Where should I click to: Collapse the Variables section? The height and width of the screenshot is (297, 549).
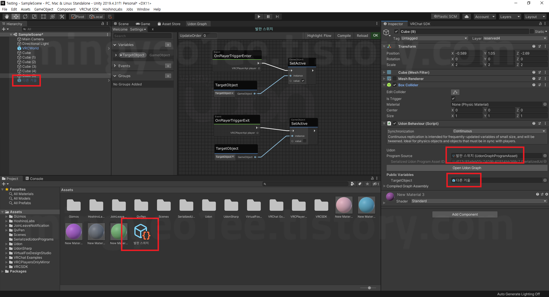pyautogui.click(x=115, y=45)
